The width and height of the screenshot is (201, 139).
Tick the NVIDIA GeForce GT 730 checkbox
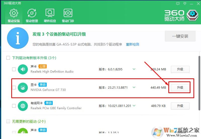(14, 88)
